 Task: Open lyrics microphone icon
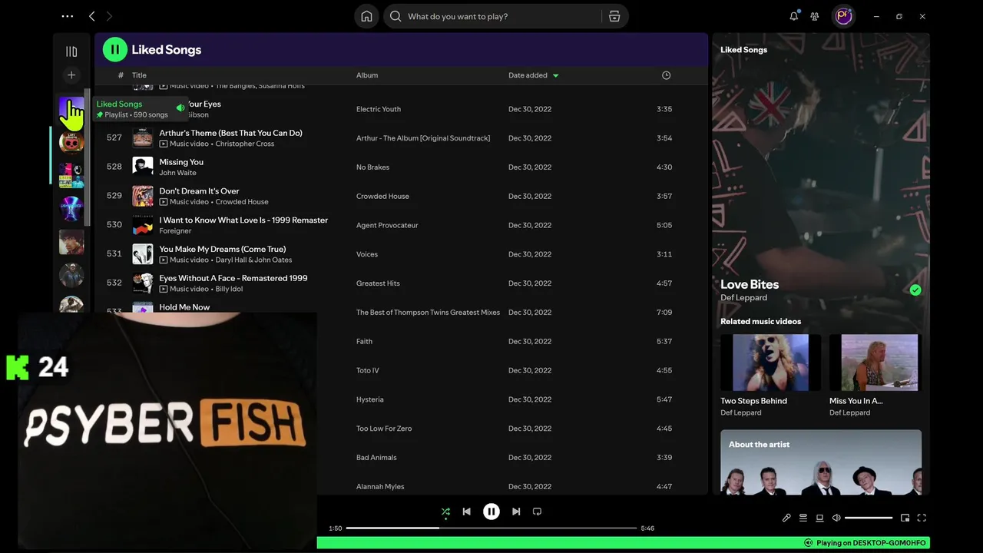pos(786,518)
